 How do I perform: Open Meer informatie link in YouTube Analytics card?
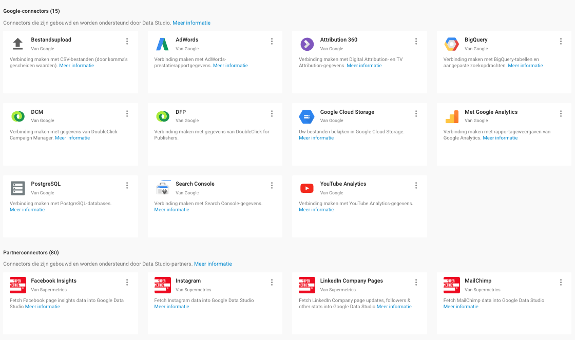(x=316, y=210)
